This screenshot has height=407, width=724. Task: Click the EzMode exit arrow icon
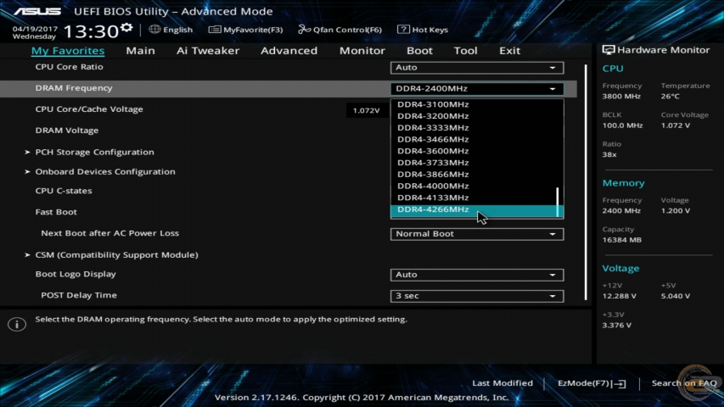coord(620,383)
